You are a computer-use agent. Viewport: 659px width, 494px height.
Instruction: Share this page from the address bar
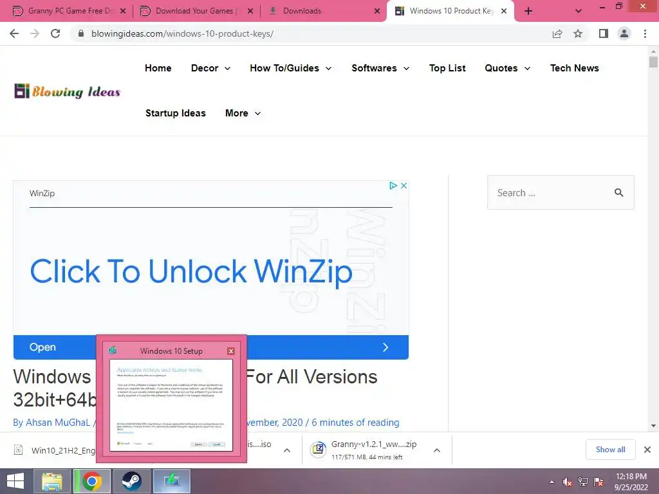[x=557, y=33]
